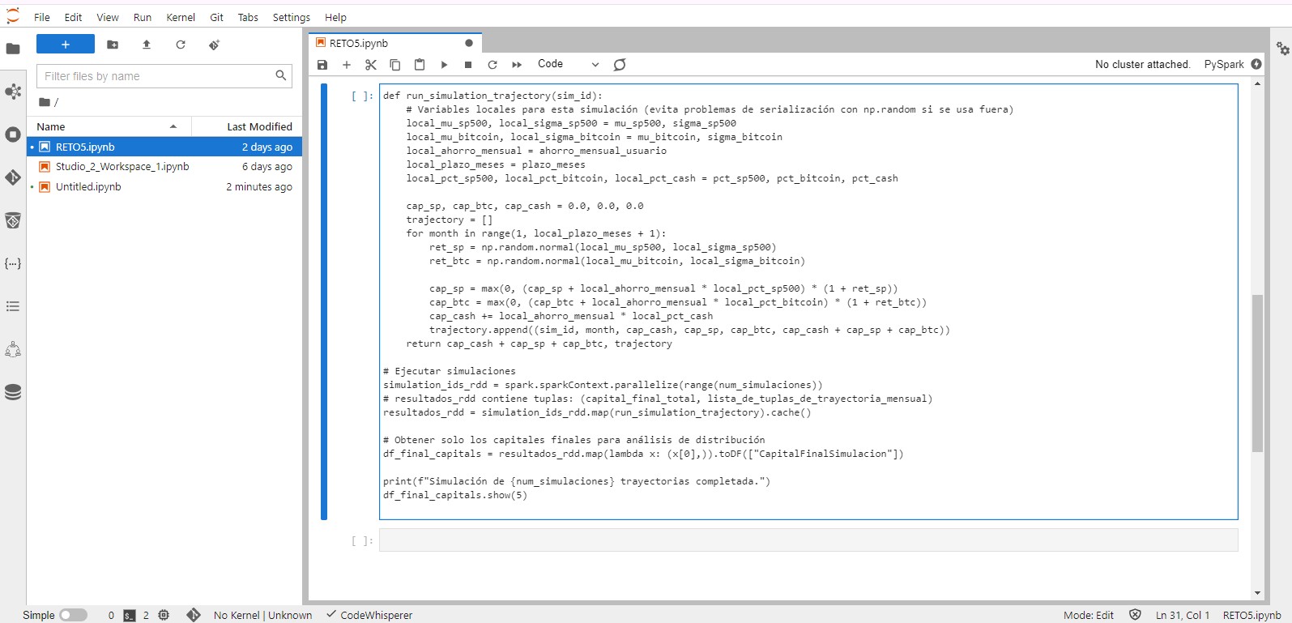Open the Git menu
The height and width of the screenshot is (623, 1292).
pyautogui.click(x=217, y=17)
